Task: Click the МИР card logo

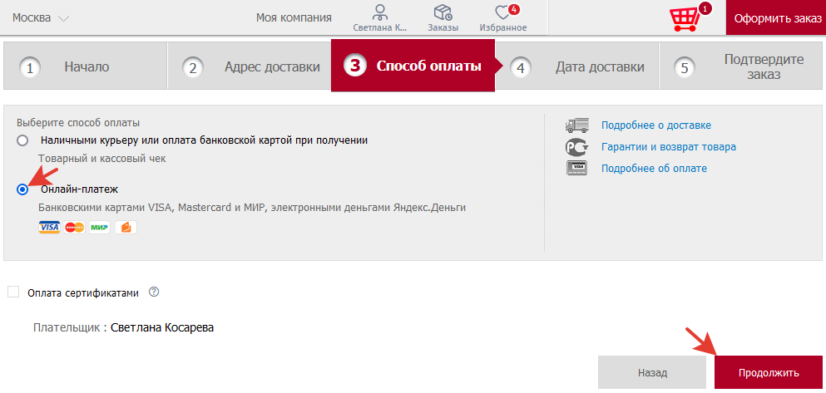Action: (100, 228)
